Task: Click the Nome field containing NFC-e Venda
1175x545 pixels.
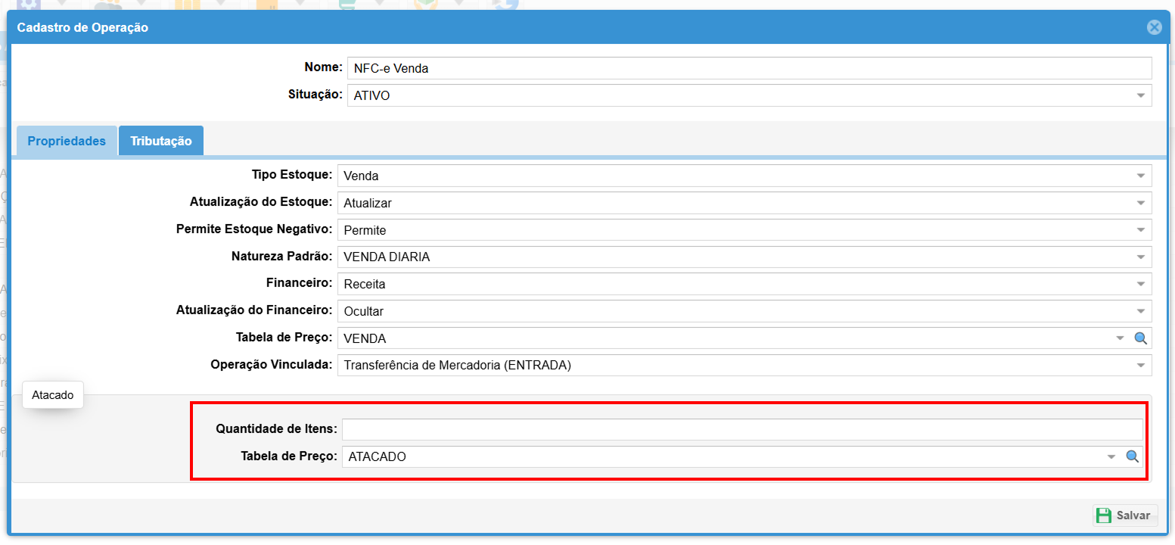Action: pyautogui.click(x=748, y=68)
